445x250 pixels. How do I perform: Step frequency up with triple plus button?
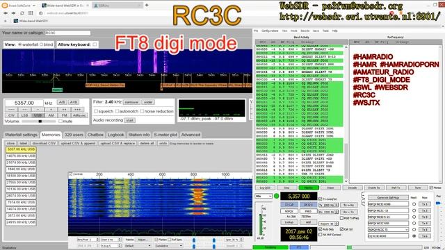77,109
